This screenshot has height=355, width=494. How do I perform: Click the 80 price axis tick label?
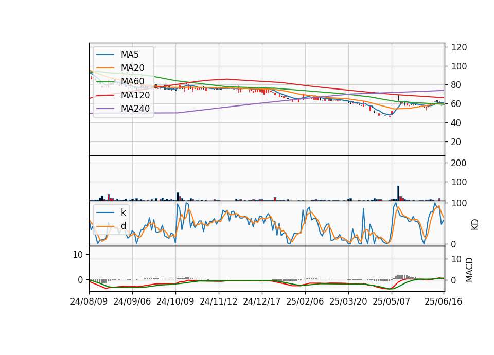click(456, 85)
